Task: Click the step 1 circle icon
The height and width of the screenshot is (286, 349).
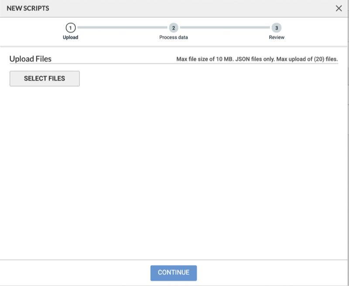Action: point(71,28)
